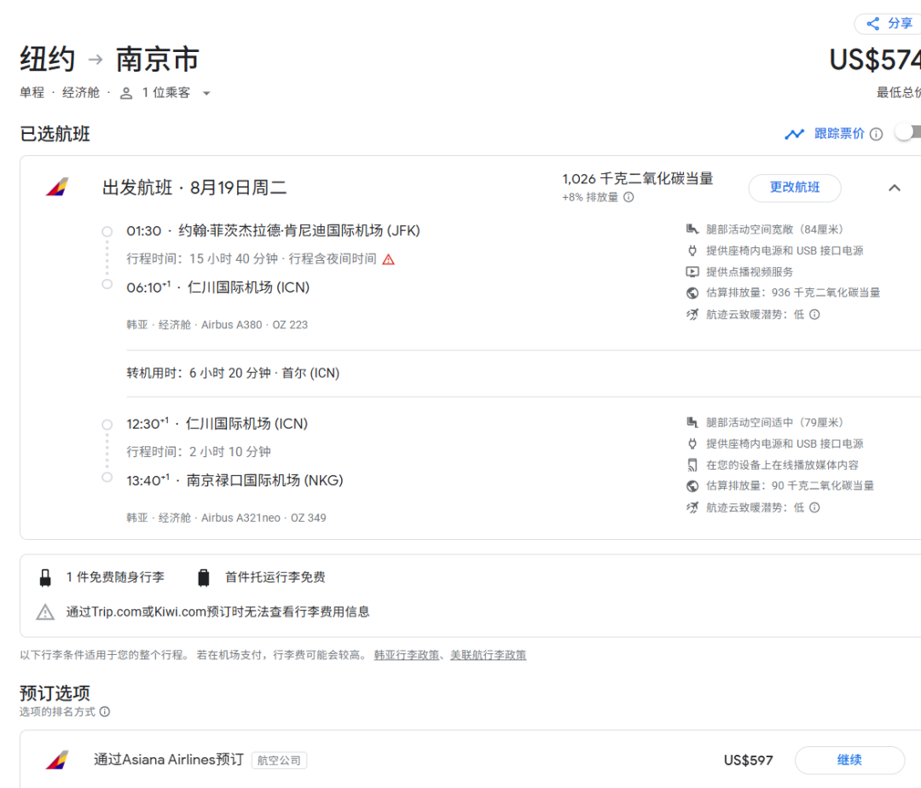Collapse the departing flight details chevron
This screenshot has width=921, height=788.
point(894,188)
